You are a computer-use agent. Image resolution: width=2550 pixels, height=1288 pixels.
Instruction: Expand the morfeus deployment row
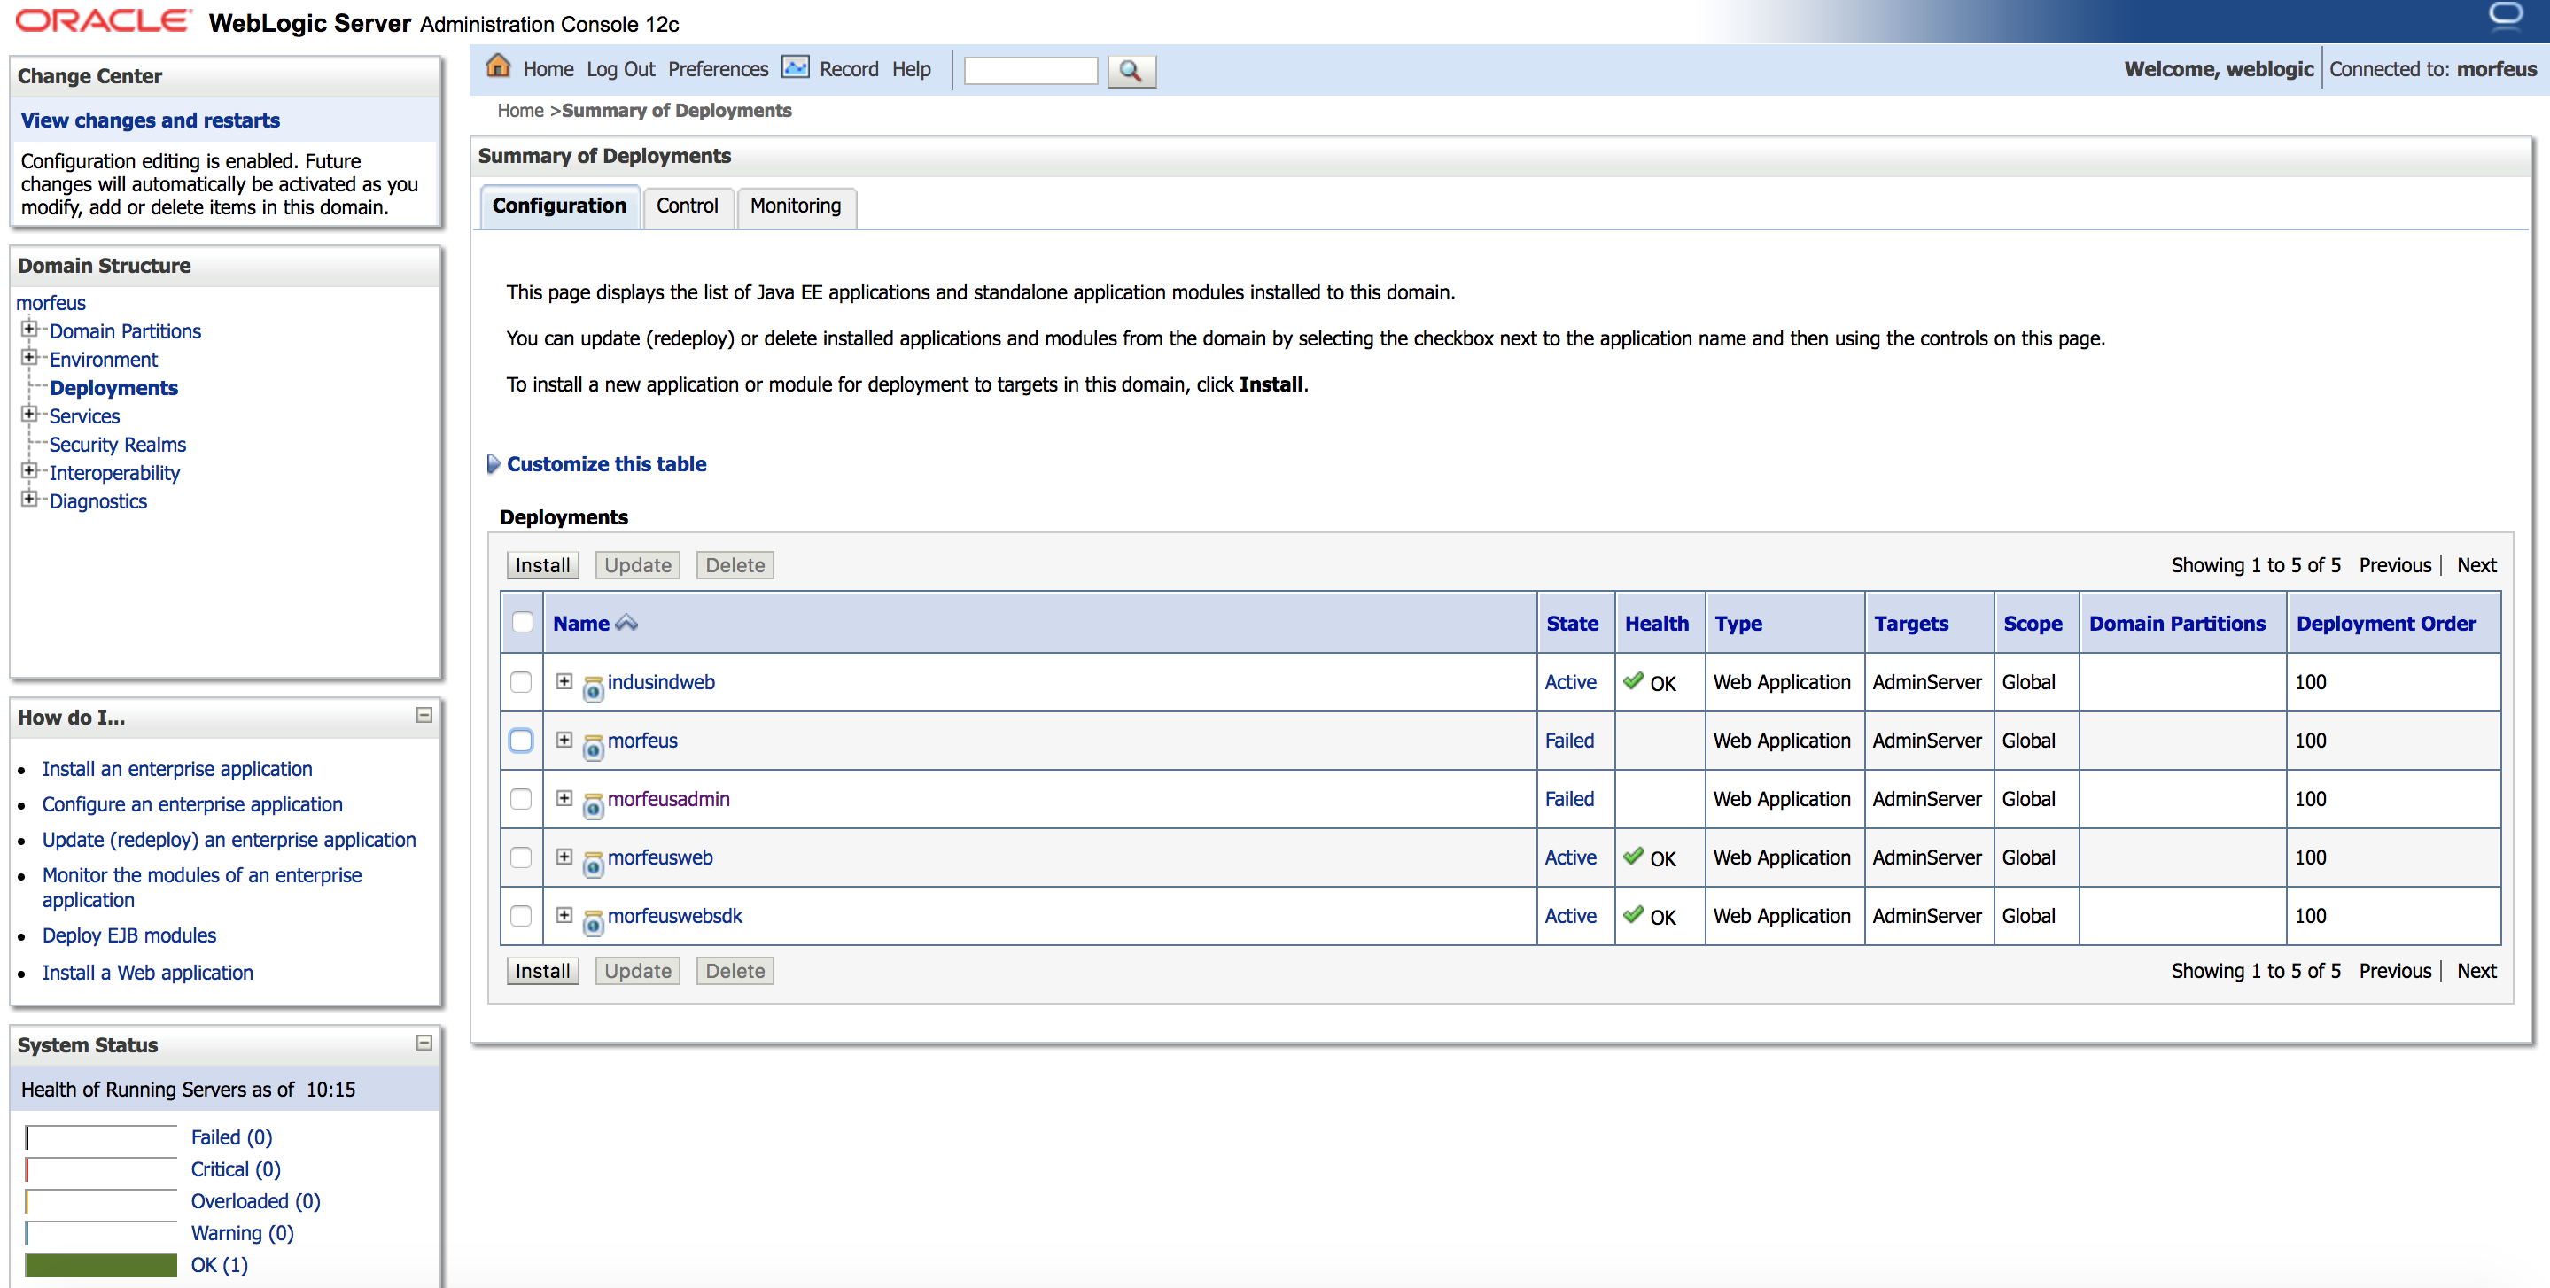tap(564, 740)
